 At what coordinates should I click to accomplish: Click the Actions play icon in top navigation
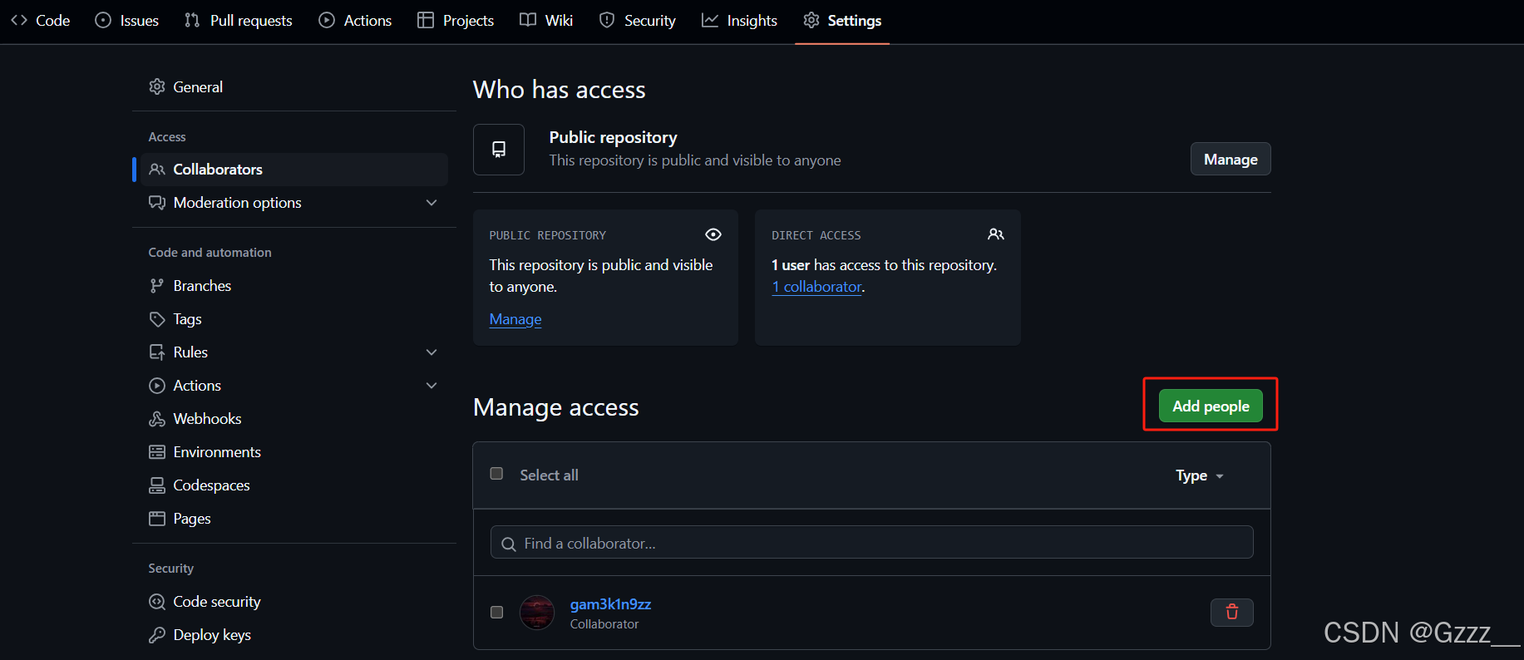[x=327, y=20]
